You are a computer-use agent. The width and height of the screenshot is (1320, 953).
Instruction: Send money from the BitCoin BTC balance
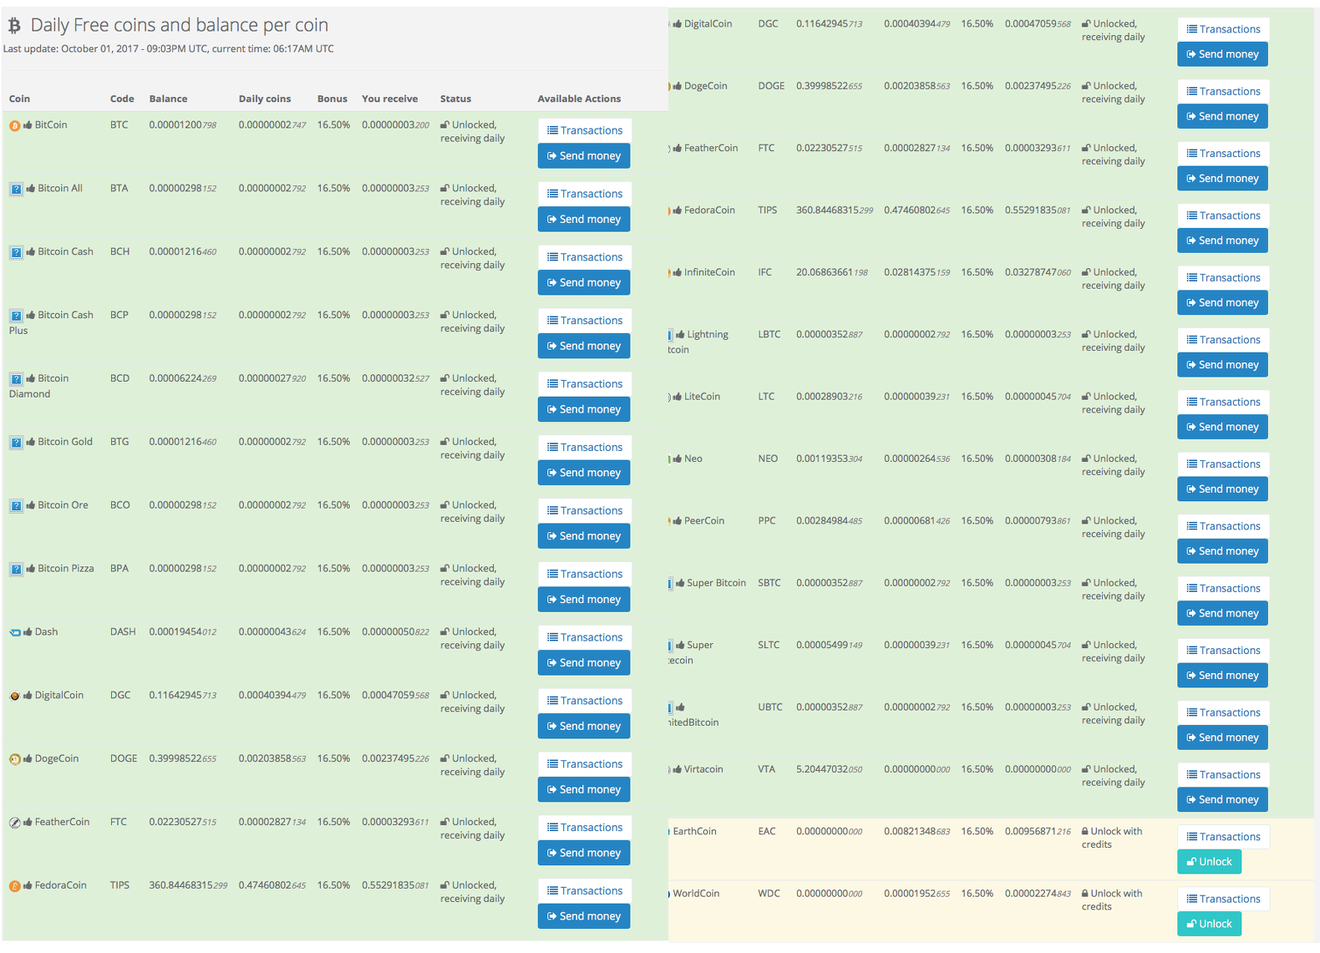(x=584, y=156)
